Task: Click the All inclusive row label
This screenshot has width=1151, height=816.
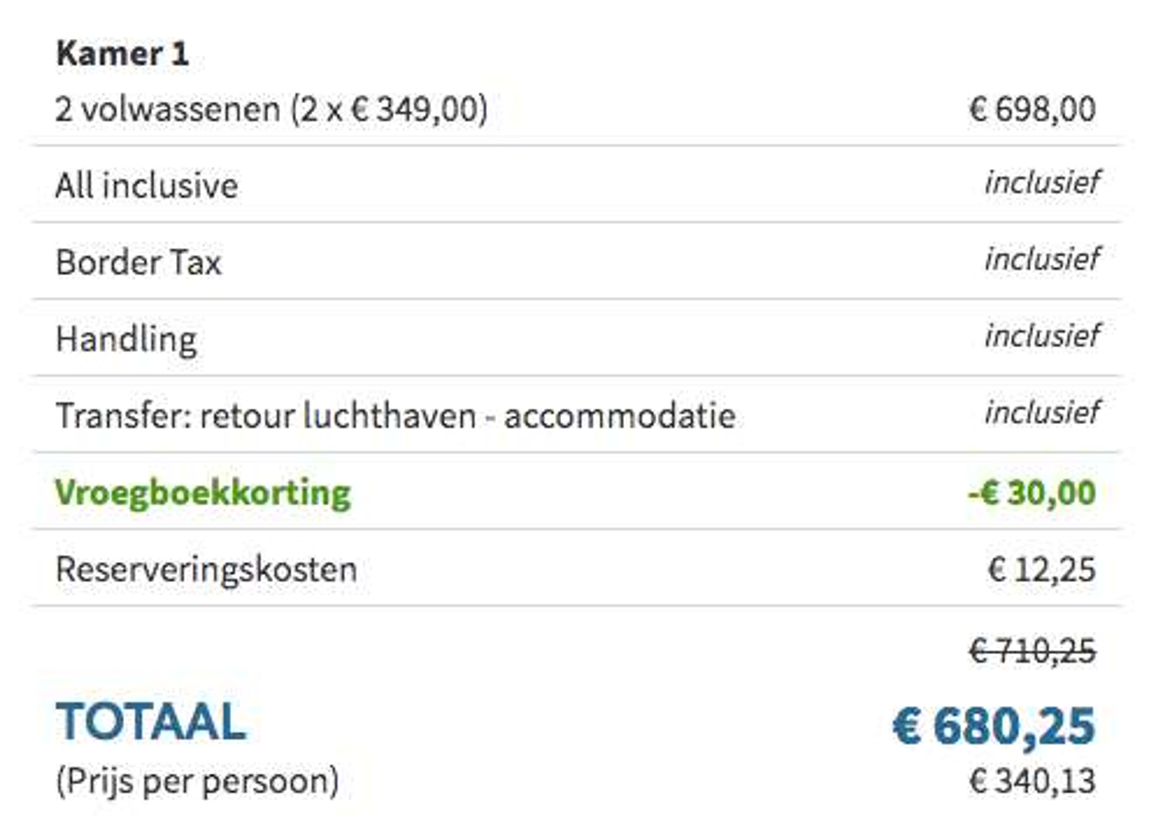Action: [x=147, y=185]
